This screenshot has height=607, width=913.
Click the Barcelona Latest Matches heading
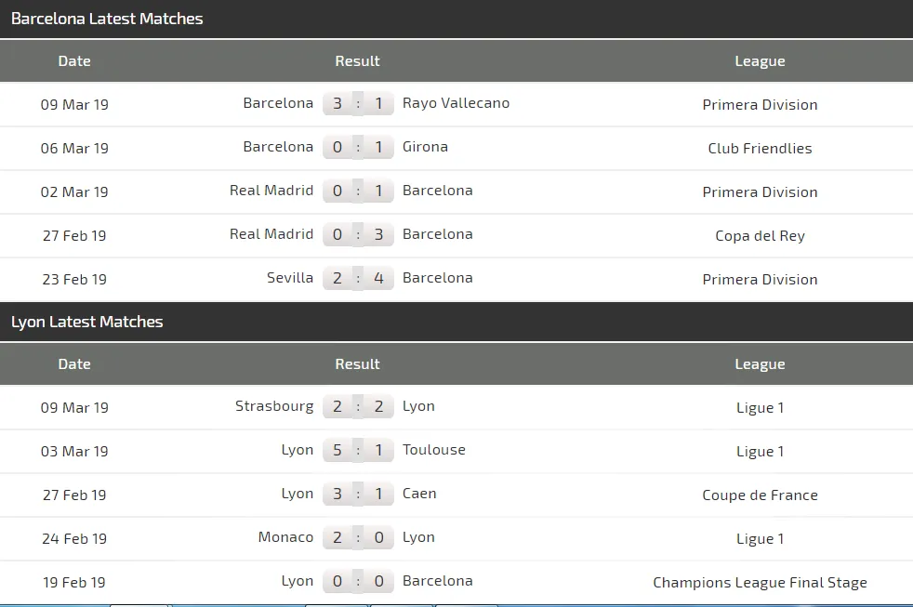click(107, 19)
